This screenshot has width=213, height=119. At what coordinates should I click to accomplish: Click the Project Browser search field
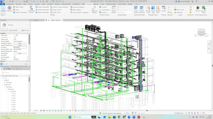coord(15,72)
